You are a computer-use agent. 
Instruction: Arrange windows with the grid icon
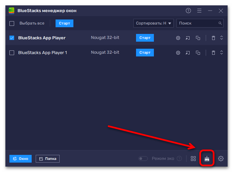pyautogui.click(x=193, y=159)
